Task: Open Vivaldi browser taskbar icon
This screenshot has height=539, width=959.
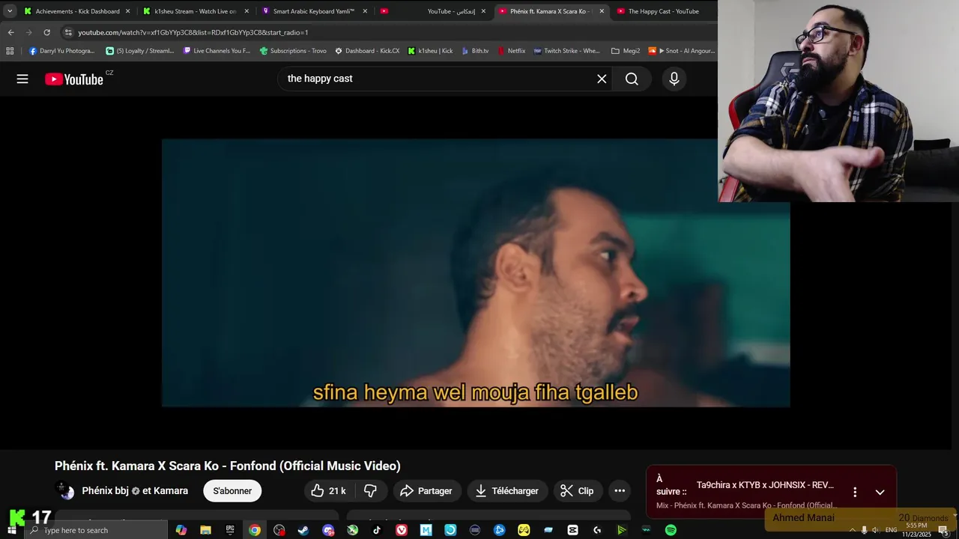Action: (402, 530)
